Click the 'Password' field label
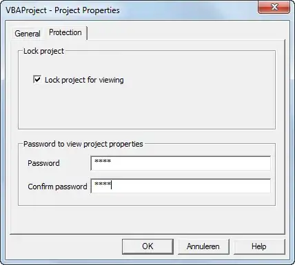The width and height of the screenshot is (295, 265). tap(43, 163)
